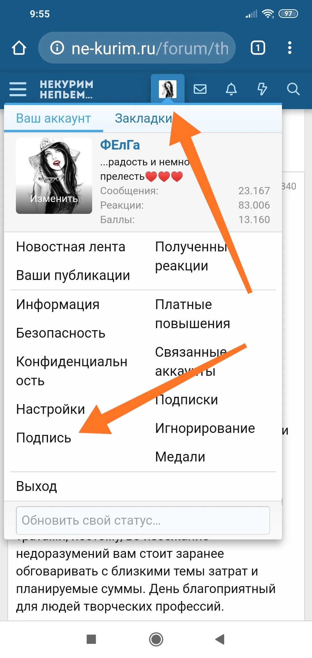Screen dimensions: 312x658
Task: Open the browser three-dot menu
Action: [x=290, y=48]
